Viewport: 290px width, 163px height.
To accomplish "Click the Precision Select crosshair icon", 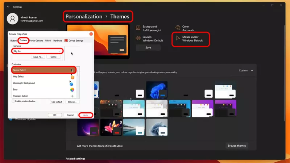I will [72, 96].
